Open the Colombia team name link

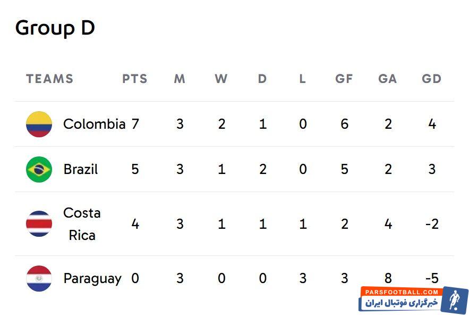[94, 125]
